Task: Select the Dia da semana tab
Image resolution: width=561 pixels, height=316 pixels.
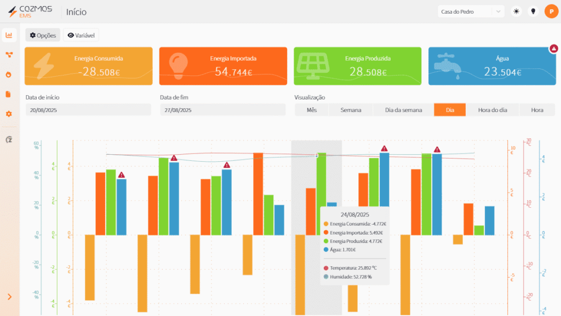Action: pos(403,110)
